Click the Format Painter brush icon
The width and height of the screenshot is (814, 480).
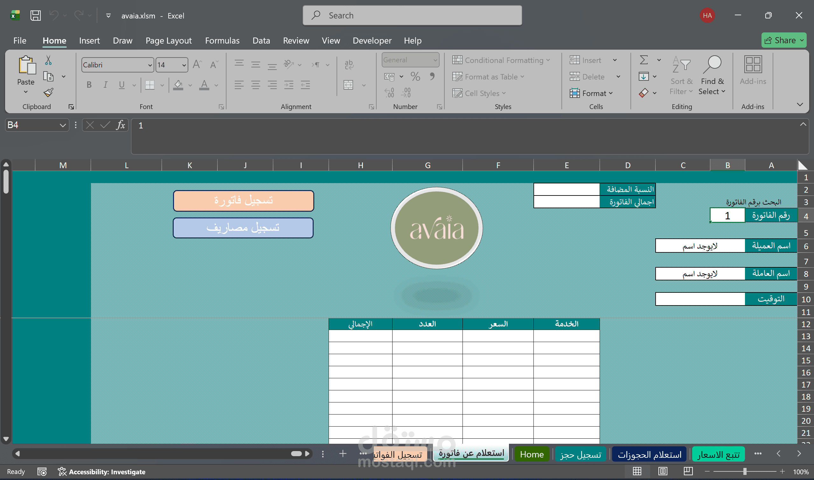coord(49,93)
